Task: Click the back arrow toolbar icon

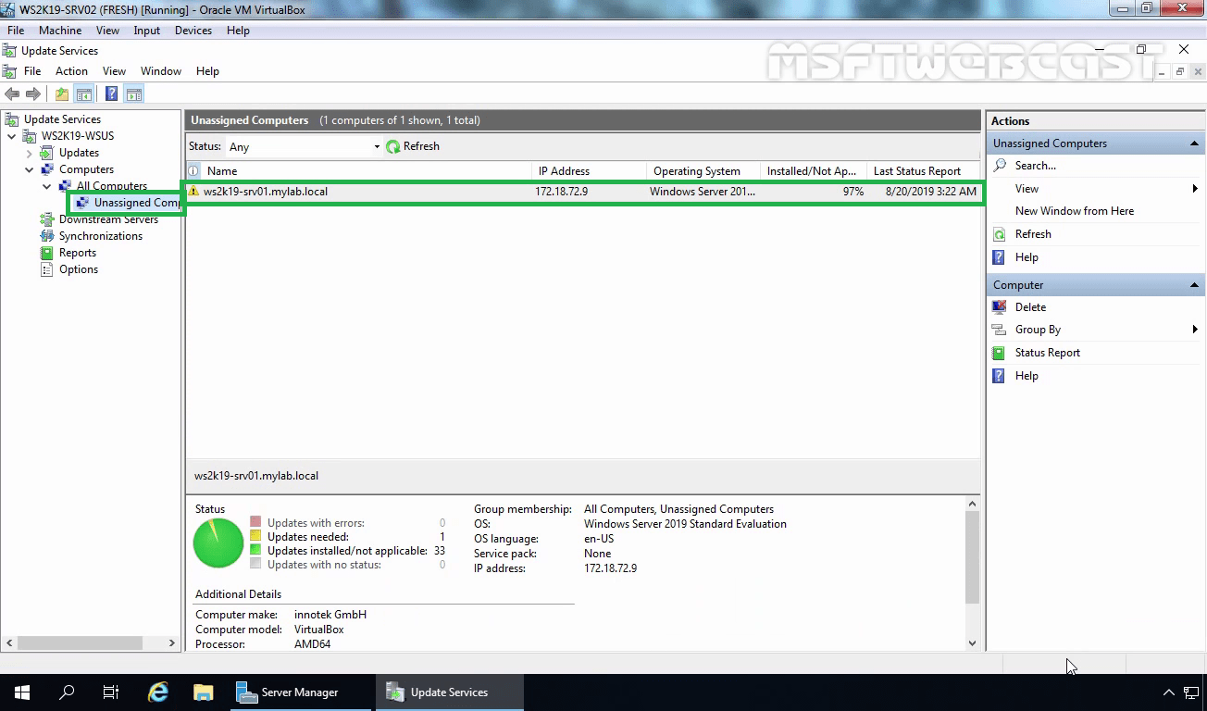Action: pyautogui.click(x=12, y=94)
